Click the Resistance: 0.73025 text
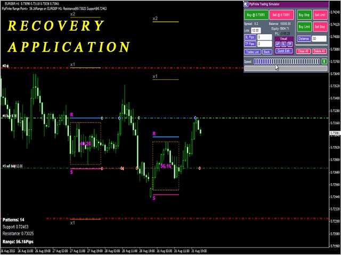The height and width of the screenshot is (255, 341). click(x=18, y=234)
